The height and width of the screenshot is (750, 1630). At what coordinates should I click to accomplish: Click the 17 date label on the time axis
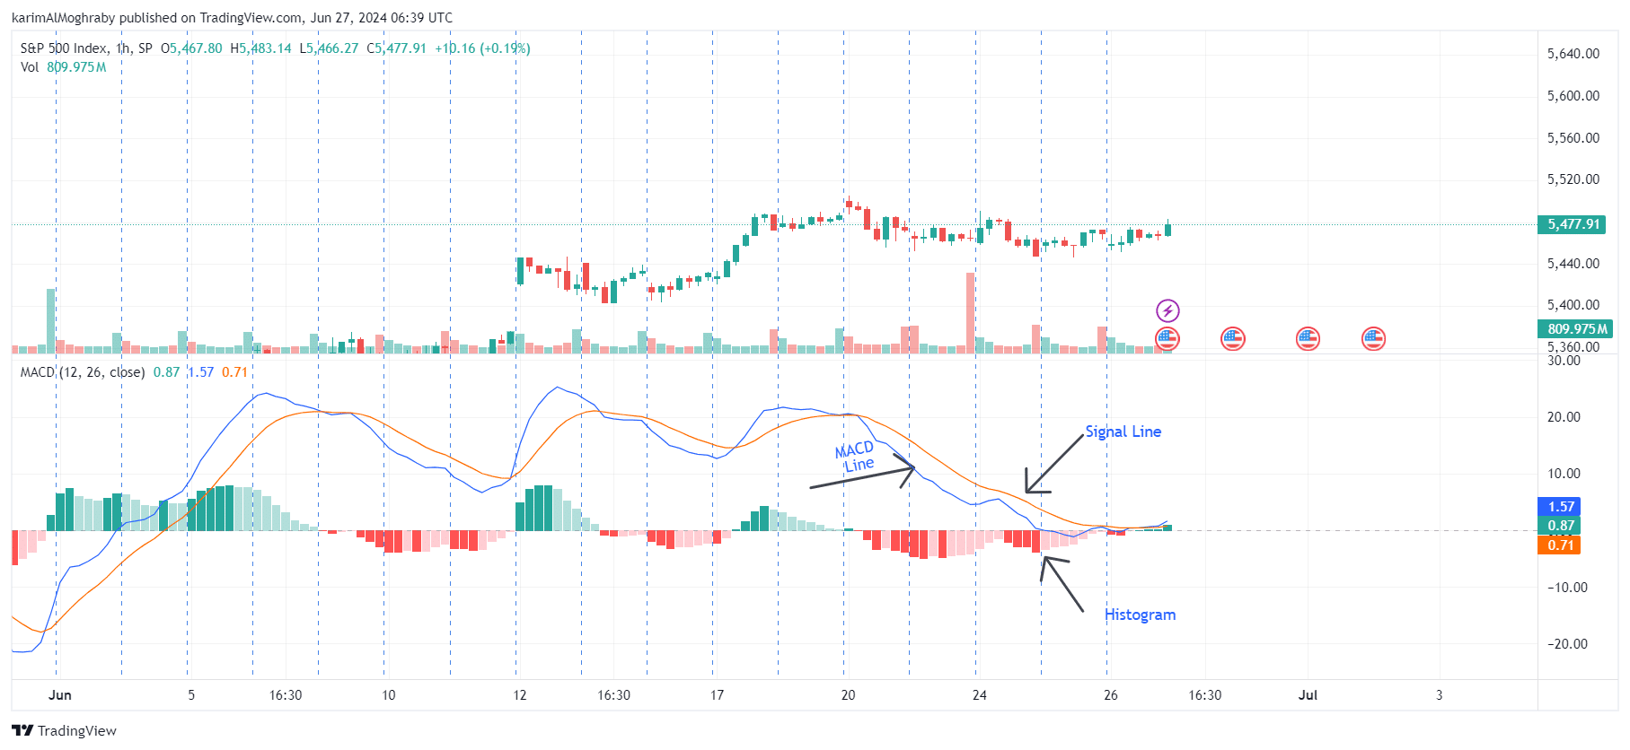point(717,695)
